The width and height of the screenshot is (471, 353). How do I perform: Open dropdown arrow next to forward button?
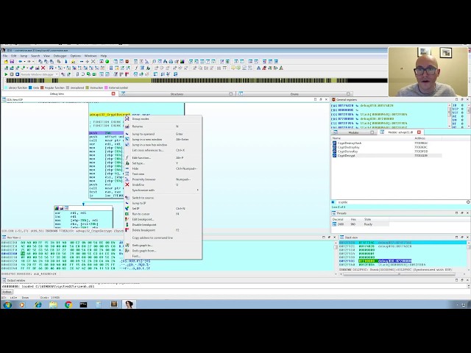coord(32,62)
